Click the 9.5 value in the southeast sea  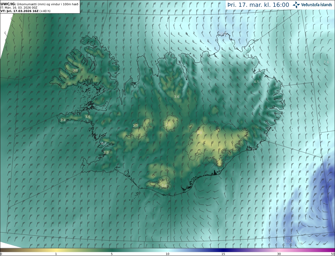pos(300,243)
